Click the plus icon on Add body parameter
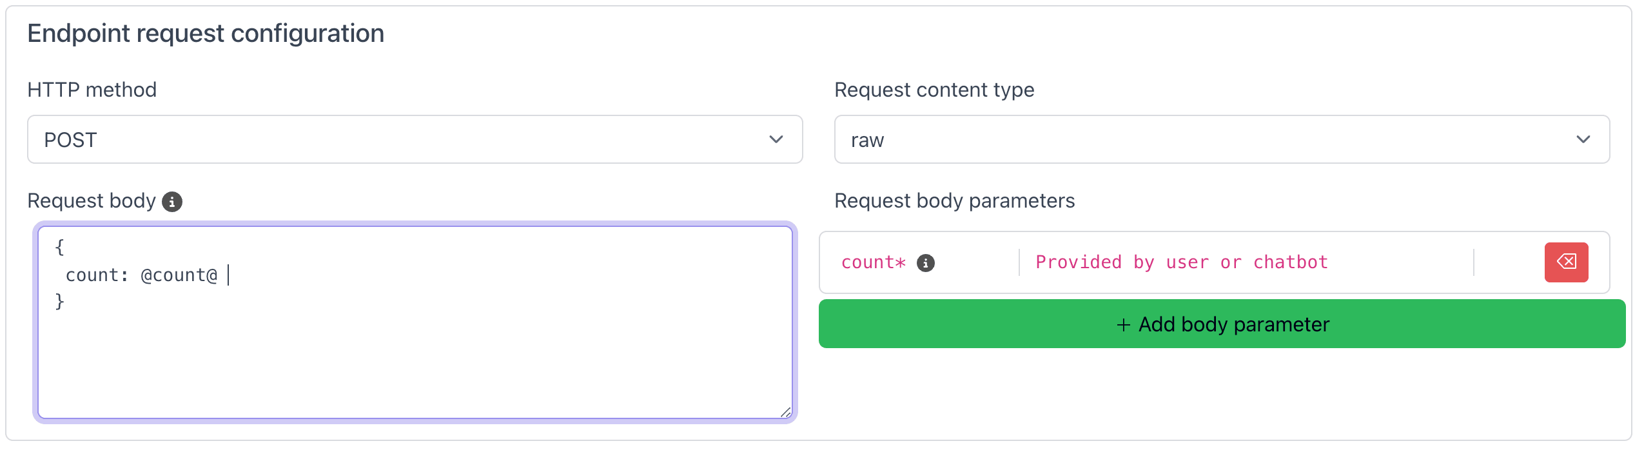The image size is (1644, 450). [1123, 325]
